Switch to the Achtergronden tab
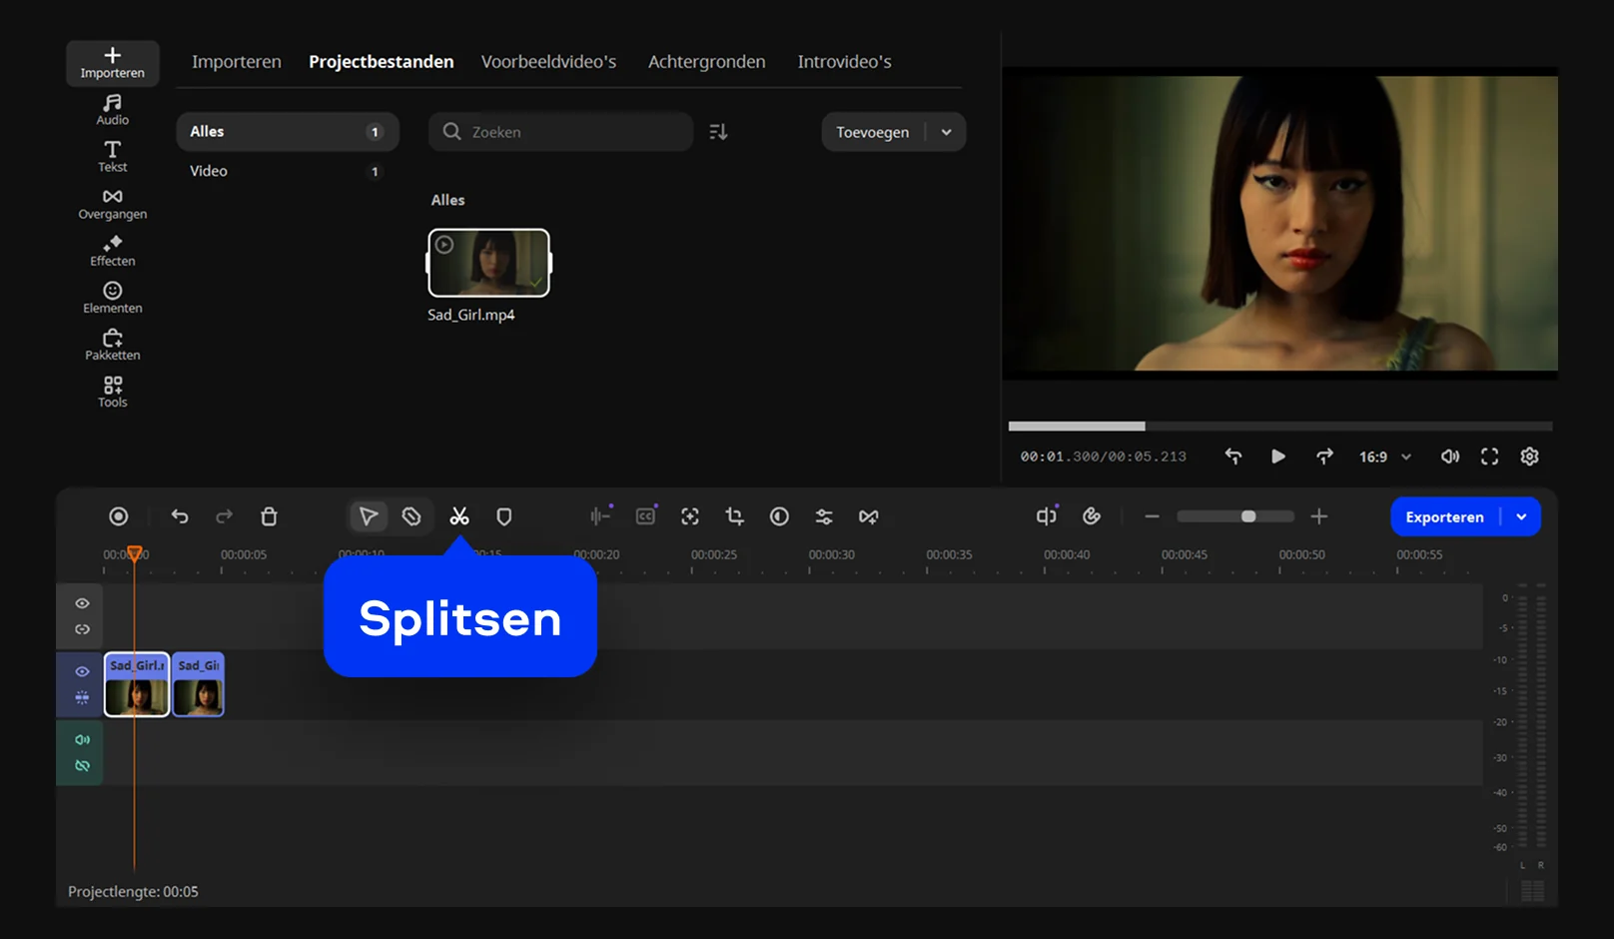This screenshot has width=1614, height=939. pos(706,62)
